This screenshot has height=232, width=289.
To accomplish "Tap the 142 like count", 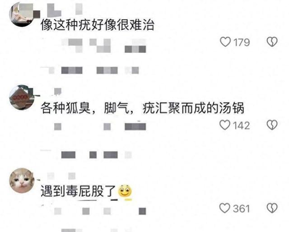I will (242, 125).
